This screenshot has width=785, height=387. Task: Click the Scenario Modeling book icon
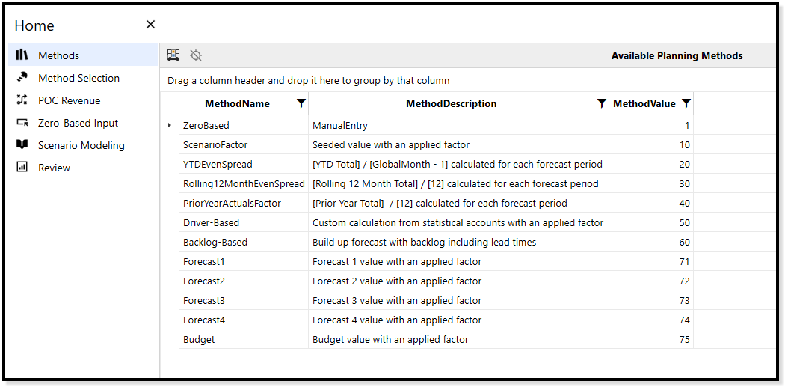click(x=22, y=145)
